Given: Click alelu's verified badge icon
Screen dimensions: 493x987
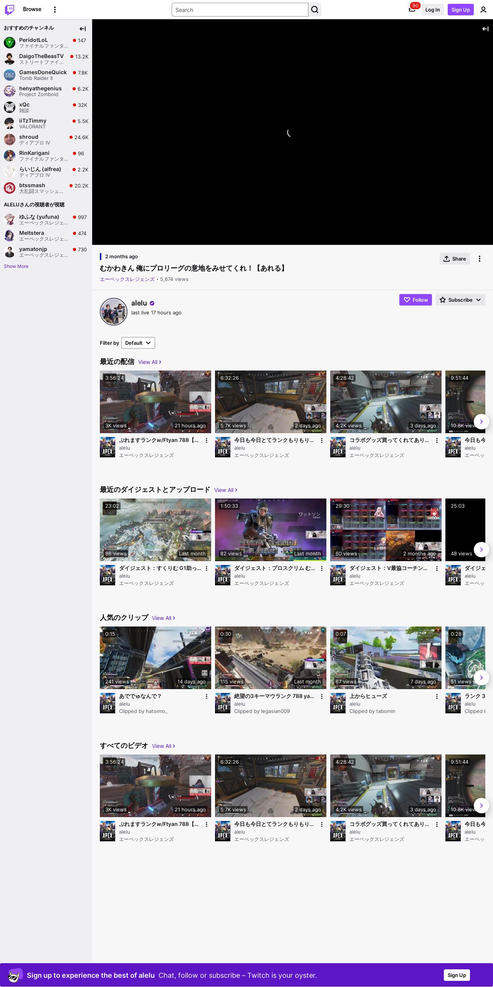Looking at the screenshot, I should (152, 303).
